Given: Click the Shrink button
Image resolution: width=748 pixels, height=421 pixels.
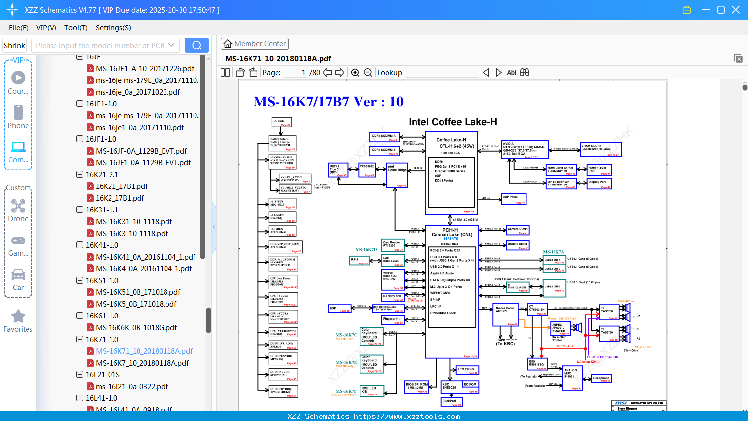Looking at the screenshot, I should coord(14,45).
